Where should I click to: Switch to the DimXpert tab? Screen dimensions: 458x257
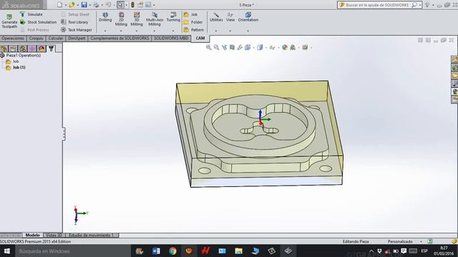point(77,38)
